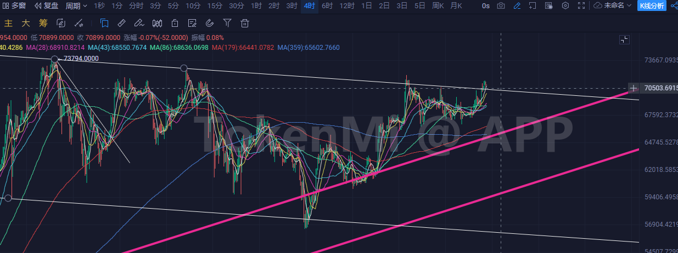Toggle the blue pencil drawing mode
The image size is (678, 253).
click(x=517, y=6)
